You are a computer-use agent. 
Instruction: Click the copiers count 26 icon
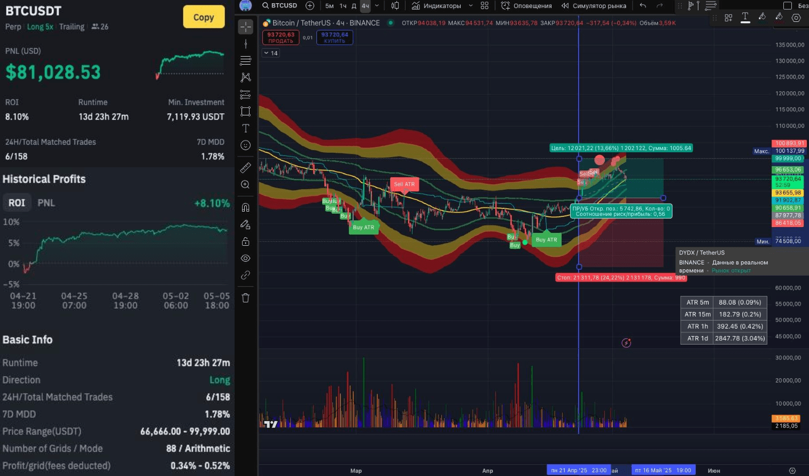[100, 27]
